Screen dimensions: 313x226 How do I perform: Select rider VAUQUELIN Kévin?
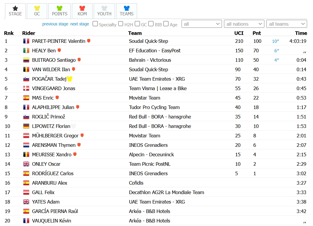tap(52, 221)
